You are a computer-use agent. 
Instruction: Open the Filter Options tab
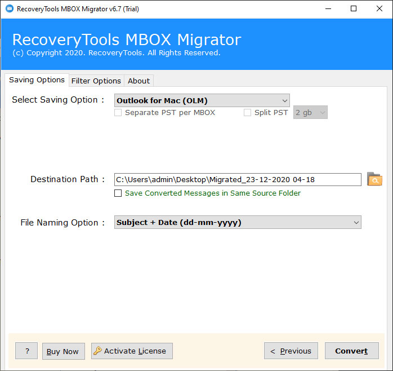96,81
